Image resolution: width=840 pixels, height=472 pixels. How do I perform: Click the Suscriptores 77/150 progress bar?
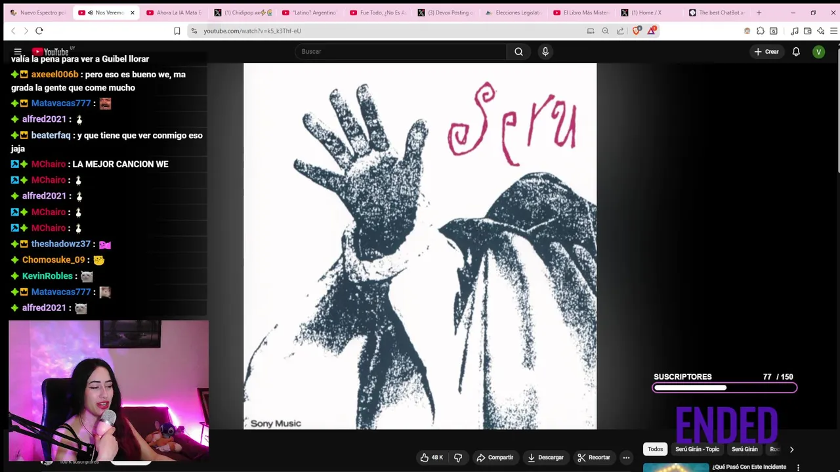pyautogui.click(x=724, y=387)
